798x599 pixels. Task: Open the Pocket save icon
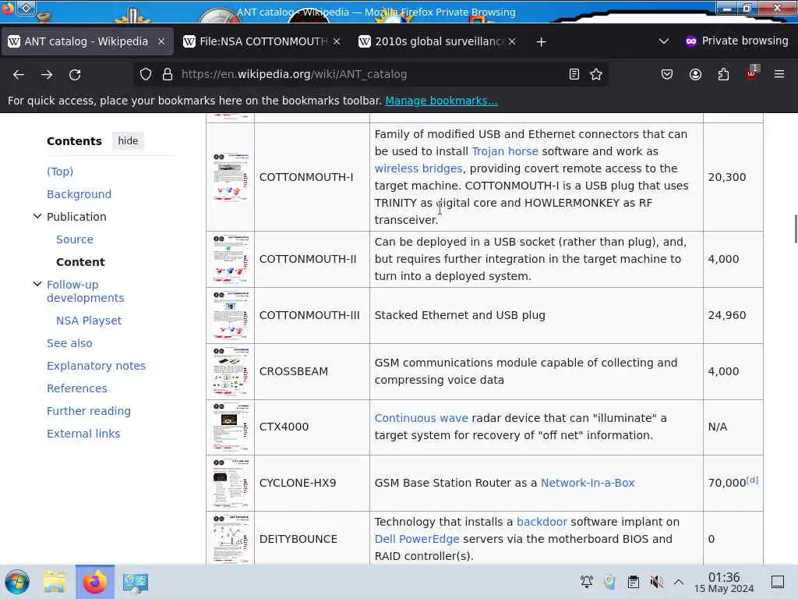[x=667, y=74]
